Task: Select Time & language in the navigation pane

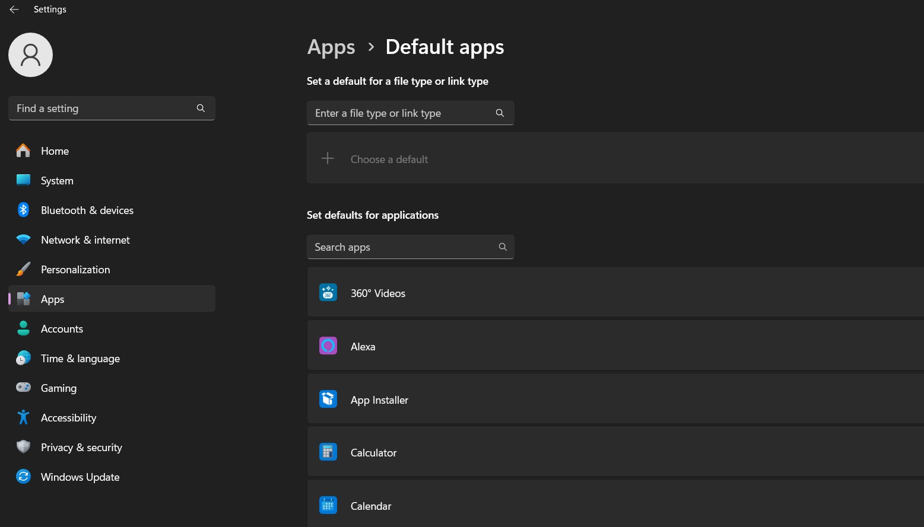Action: [x=80, y=358]
